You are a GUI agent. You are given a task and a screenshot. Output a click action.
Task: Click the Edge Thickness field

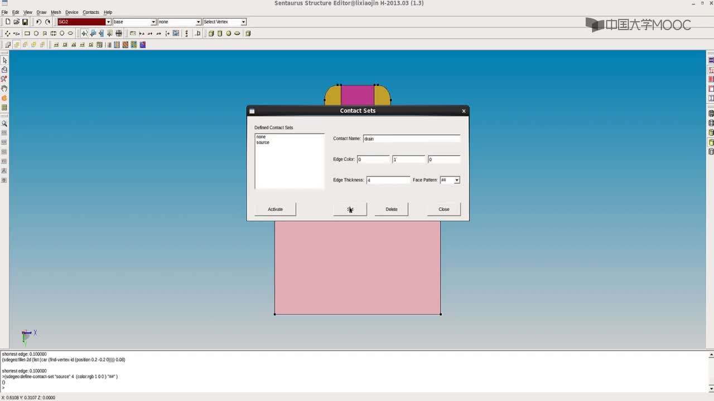(388, 180)
